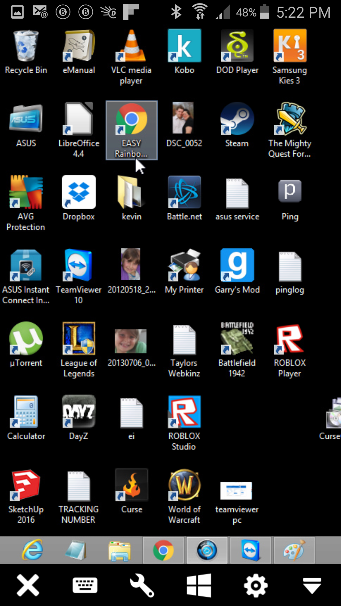Launch World of Warcraft shortcut
This screenshot has height=606, width=341.
pyautogui.click(x=184, y=497)
